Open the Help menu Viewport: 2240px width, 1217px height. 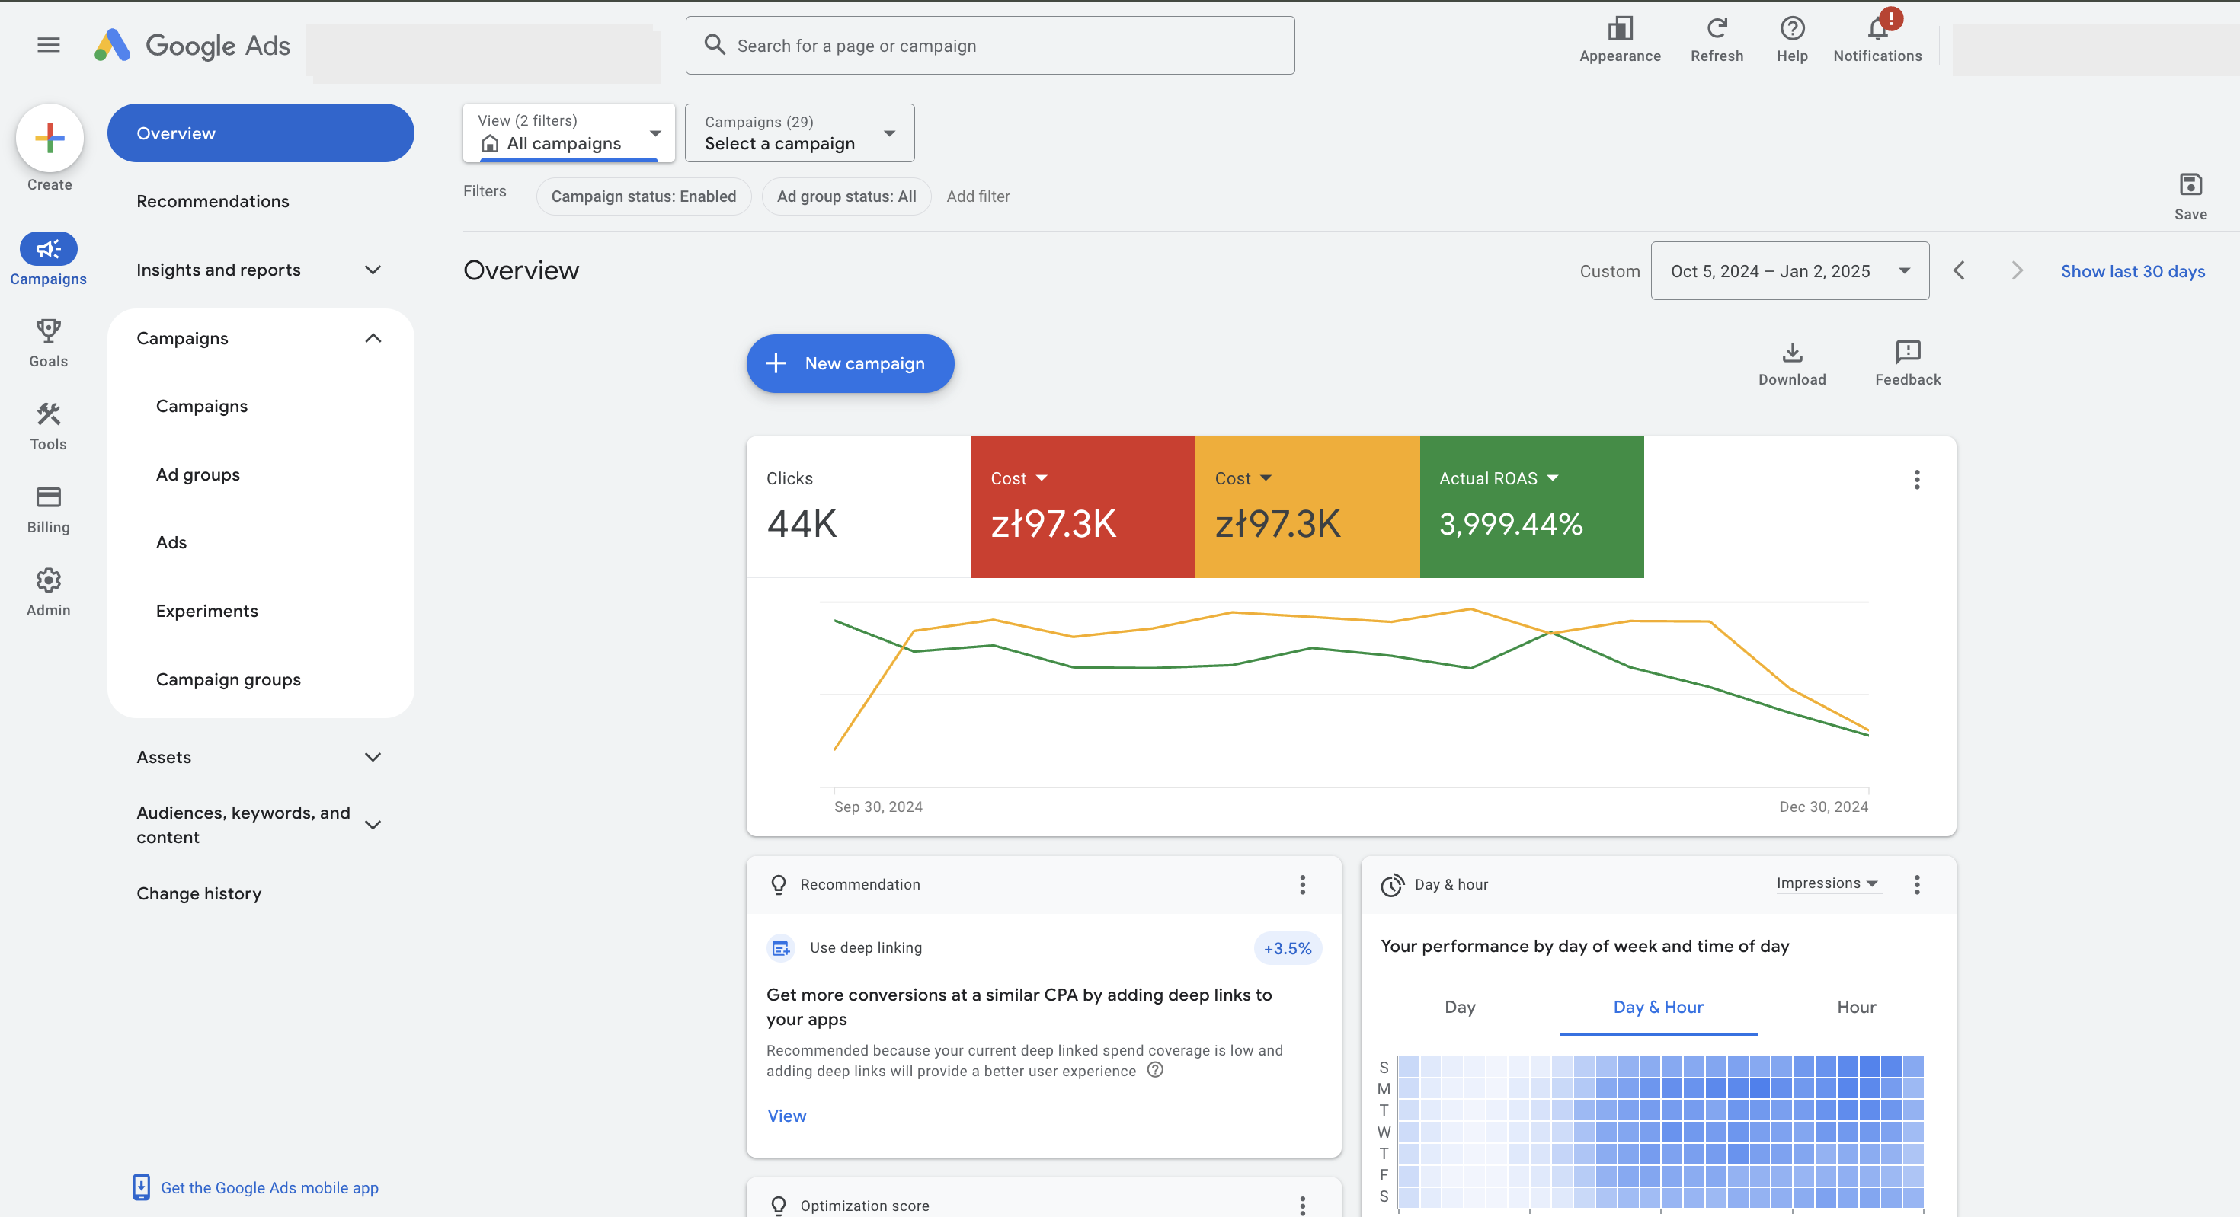coord(1791,40)
